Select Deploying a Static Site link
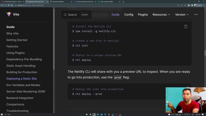This screenshot has height=116, width=206. coord(22,79)
